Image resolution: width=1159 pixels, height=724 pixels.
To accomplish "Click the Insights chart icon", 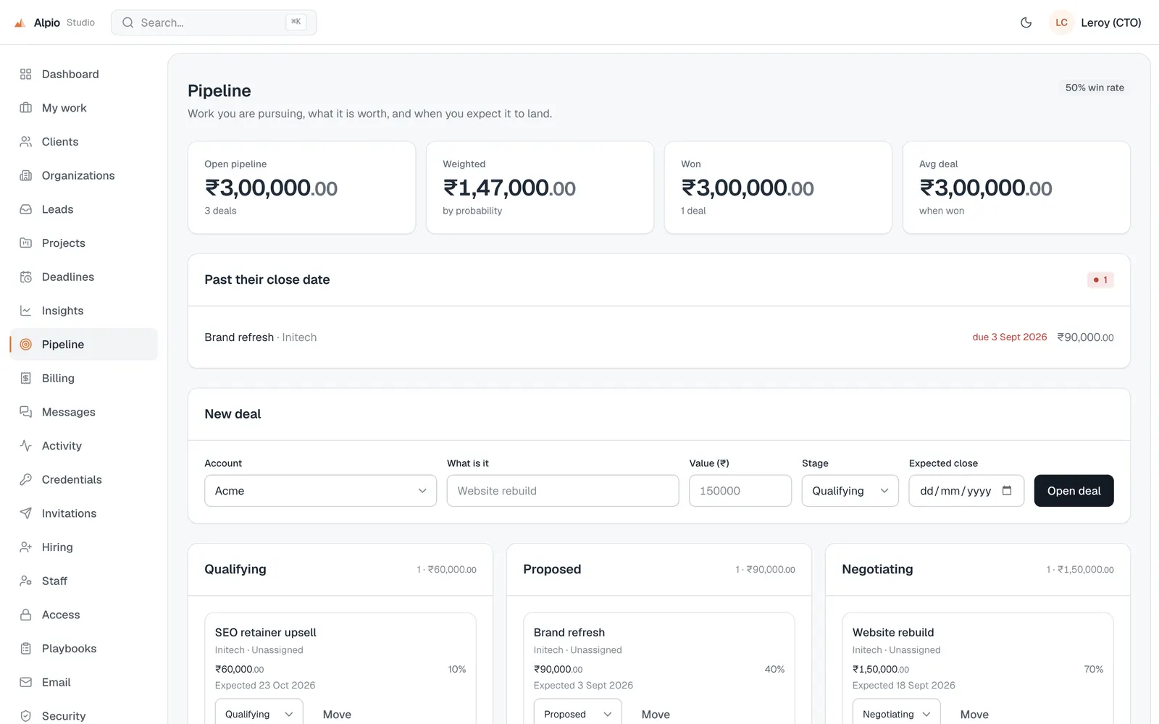I will (x=26, y=311).
